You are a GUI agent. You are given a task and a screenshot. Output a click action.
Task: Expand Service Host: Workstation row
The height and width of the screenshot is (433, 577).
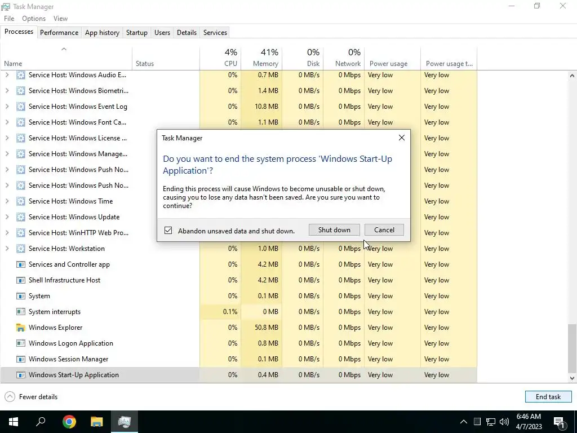click(7, 249)
